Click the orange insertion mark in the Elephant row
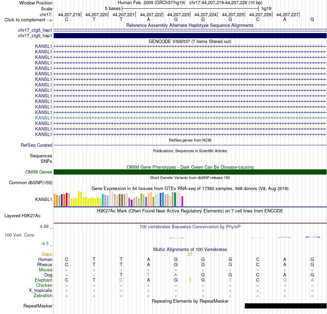327x314 pixels. [190, 280]
